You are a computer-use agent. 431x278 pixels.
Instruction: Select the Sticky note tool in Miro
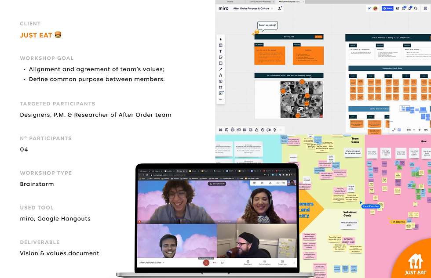click(221, 58)
